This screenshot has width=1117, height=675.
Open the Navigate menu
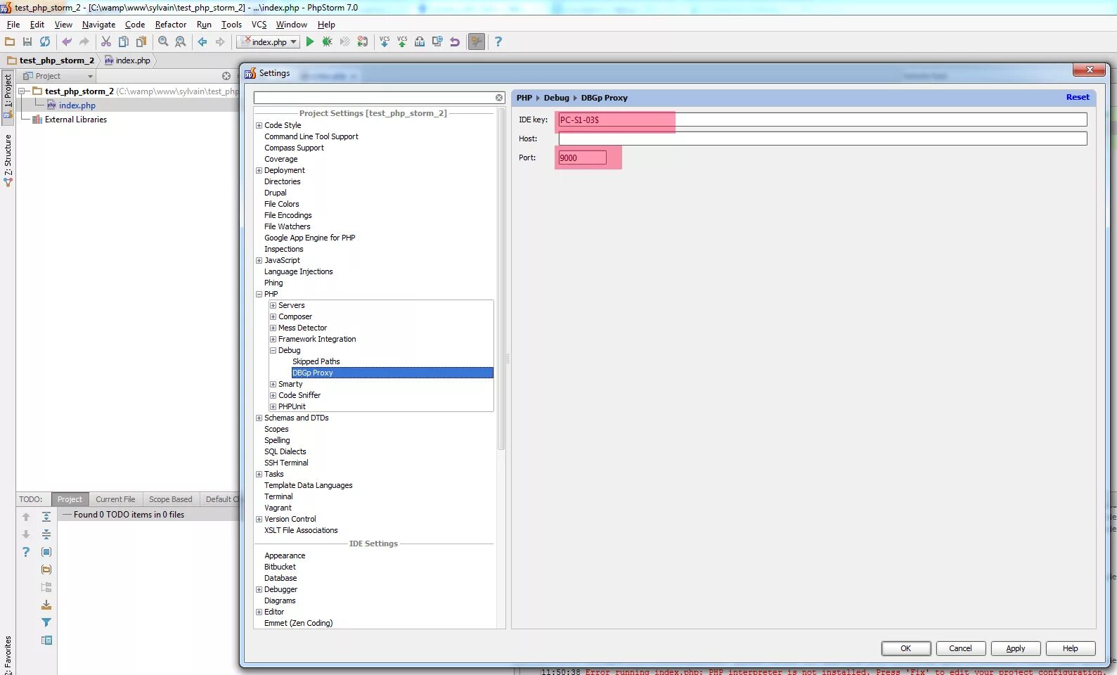pos(98,25)
